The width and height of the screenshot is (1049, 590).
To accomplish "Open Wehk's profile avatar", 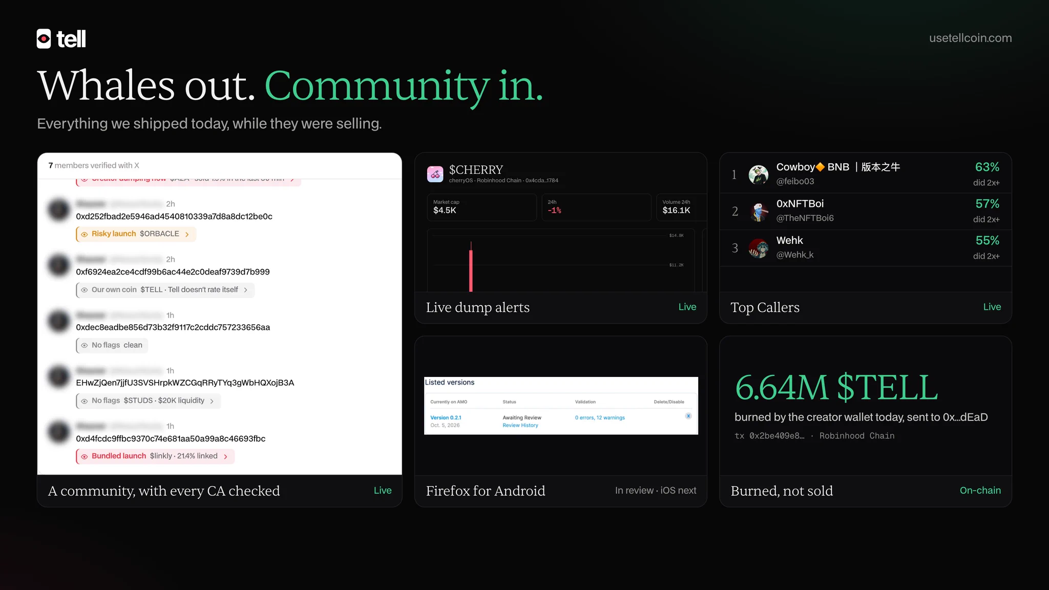I will [x=758, y=248].
